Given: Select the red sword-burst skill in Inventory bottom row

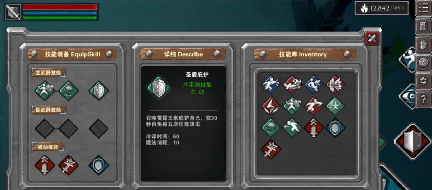Looking at the screenshot, I should click(271, 149).
